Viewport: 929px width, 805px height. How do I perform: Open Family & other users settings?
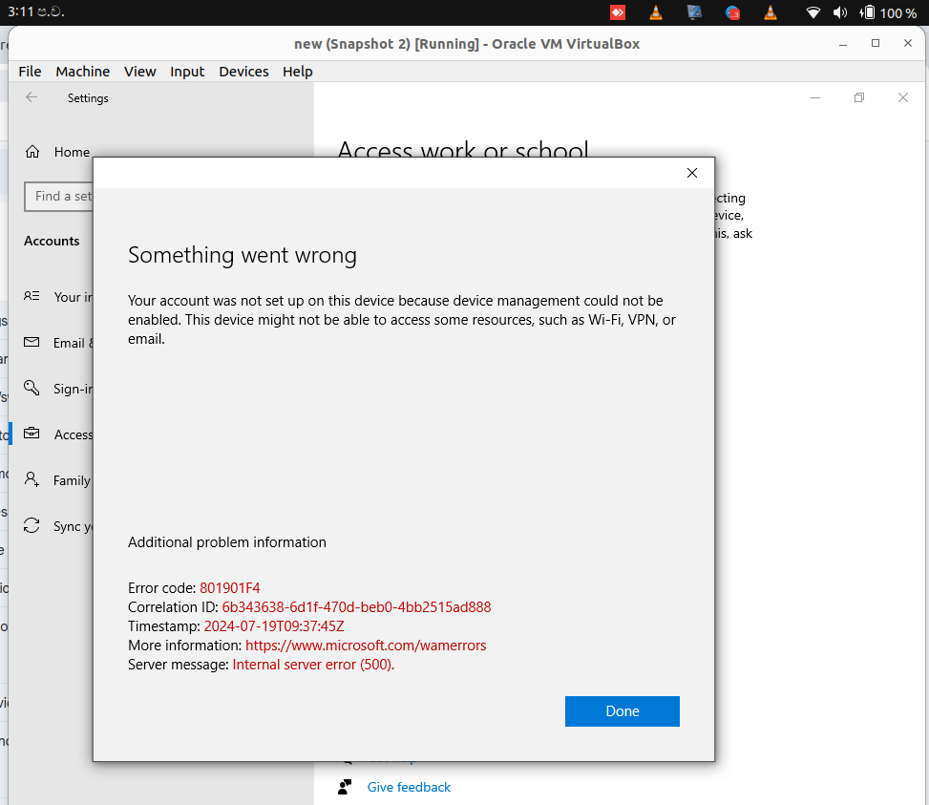(x=32, y=480)
